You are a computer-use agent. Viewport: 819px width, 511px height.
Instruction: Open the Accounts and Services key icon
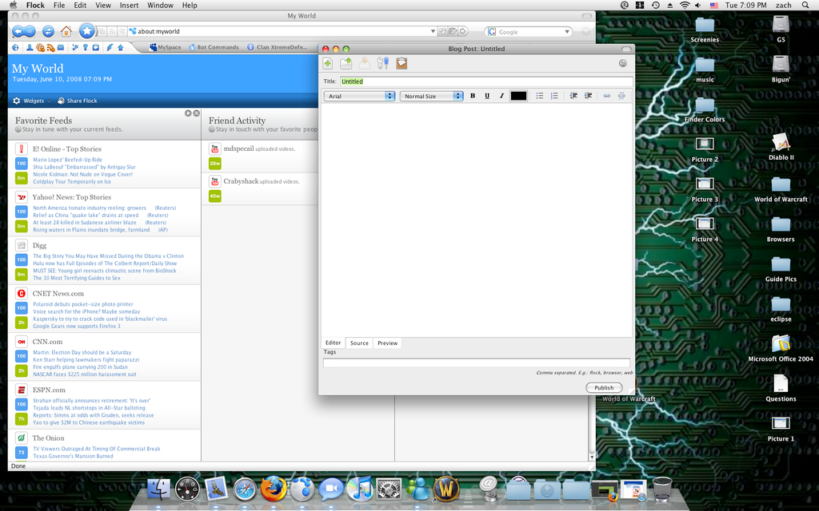click(85, 47)
